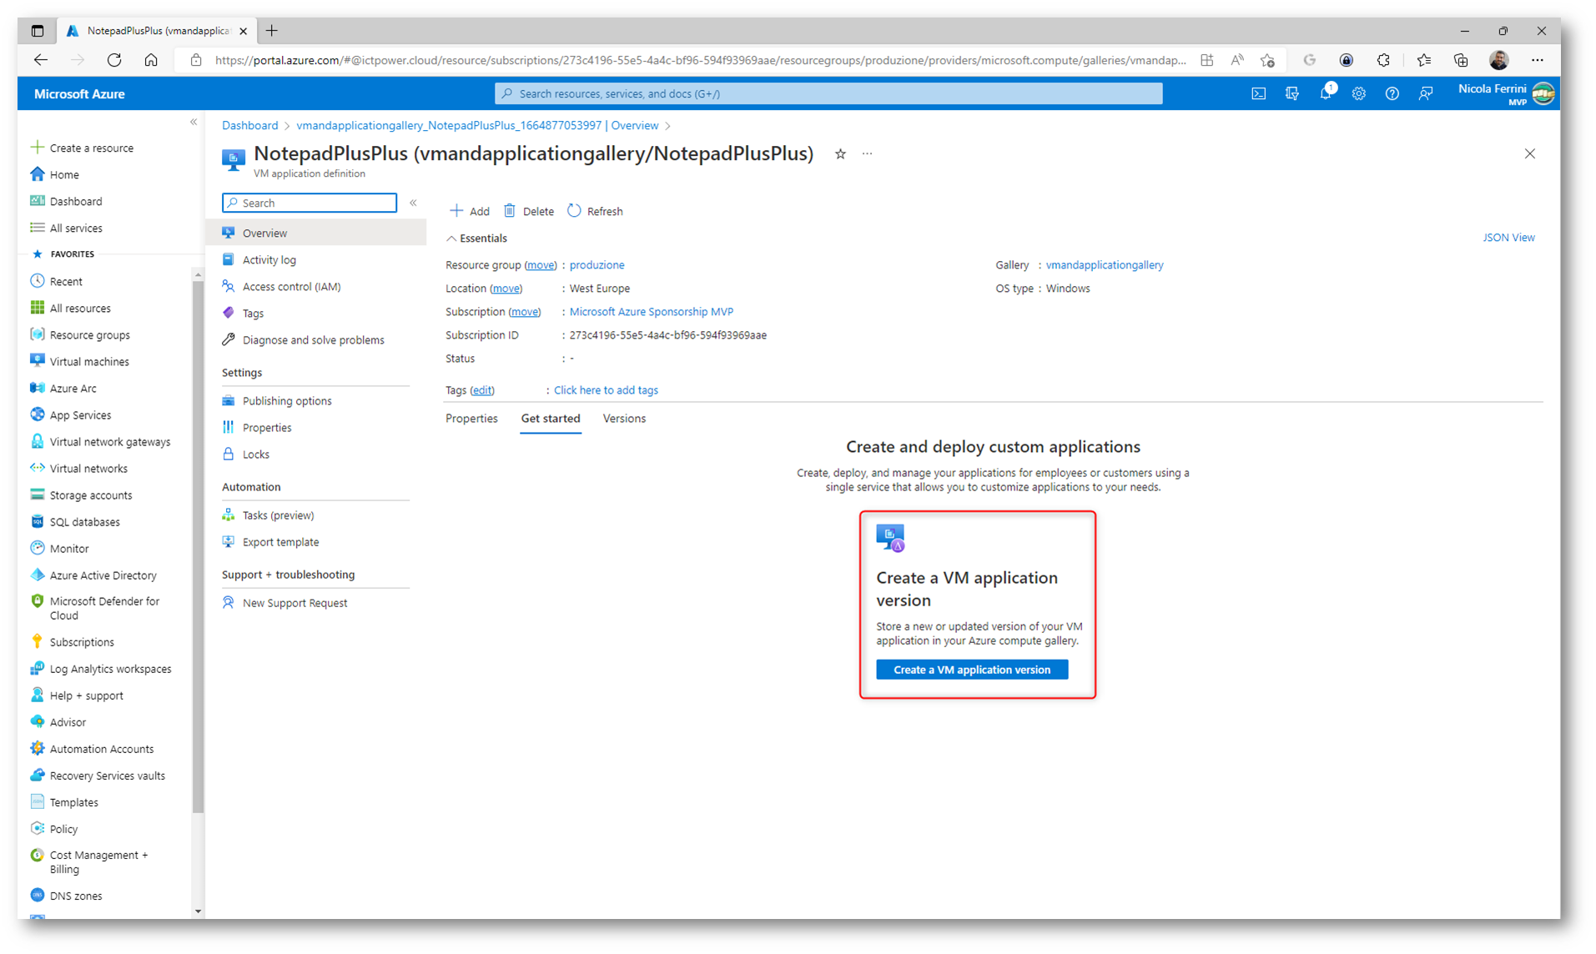Click the help question mark icon
Viewport: 1596px width, 954px height.
1392,94
